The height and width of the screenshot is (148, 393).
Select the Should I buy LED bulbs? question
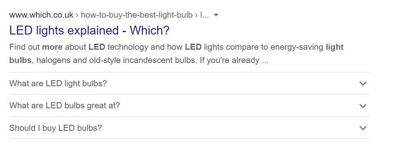click(55, 128)
